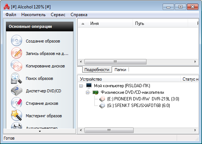The image size is (202, 144).
Task: Select Физические DVD/CD-накопители tree row
Action: (132, 92)
